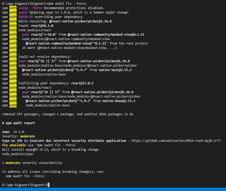226x191 pixels.
Task: Click the 'node_modules/expo' path
Action: [18, 154]
